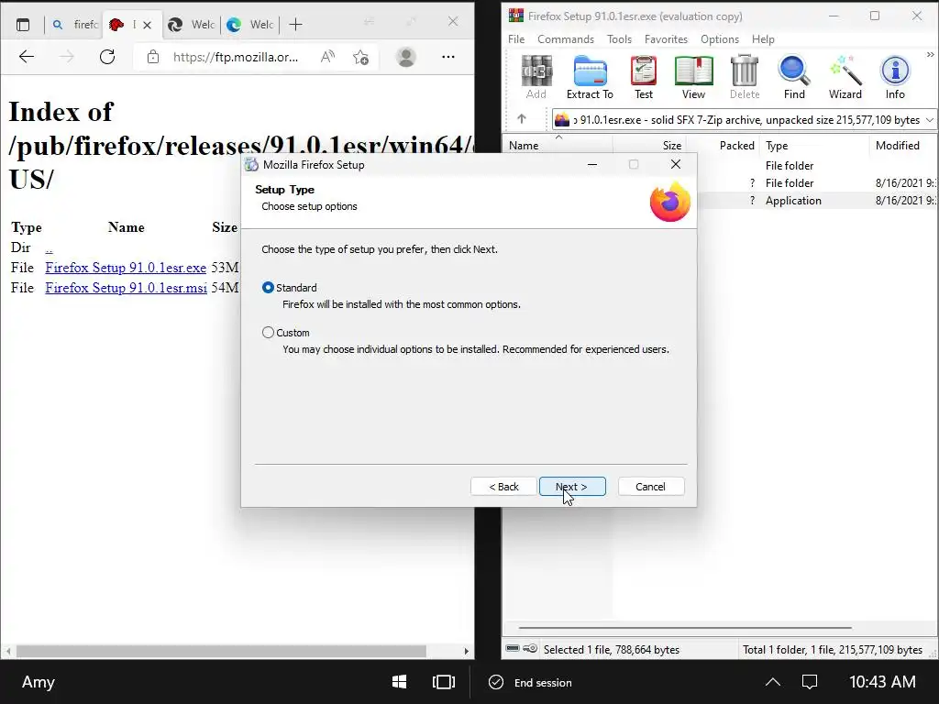Switch to the second Welcome tab with Edge logo

[249, 25]
